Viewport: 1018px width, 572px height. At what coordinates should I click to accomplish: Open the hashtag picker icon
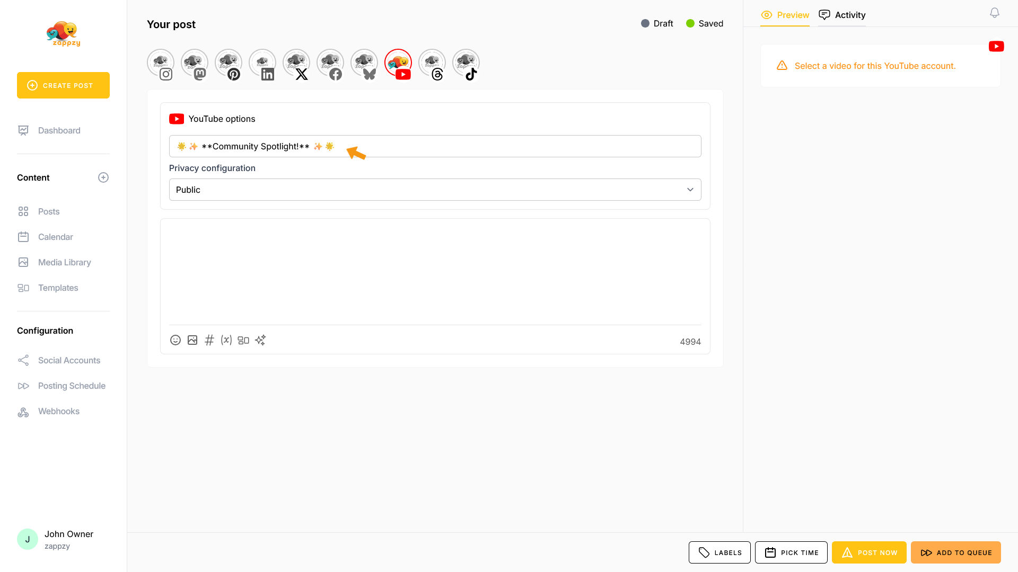click(x=209, y=340)
